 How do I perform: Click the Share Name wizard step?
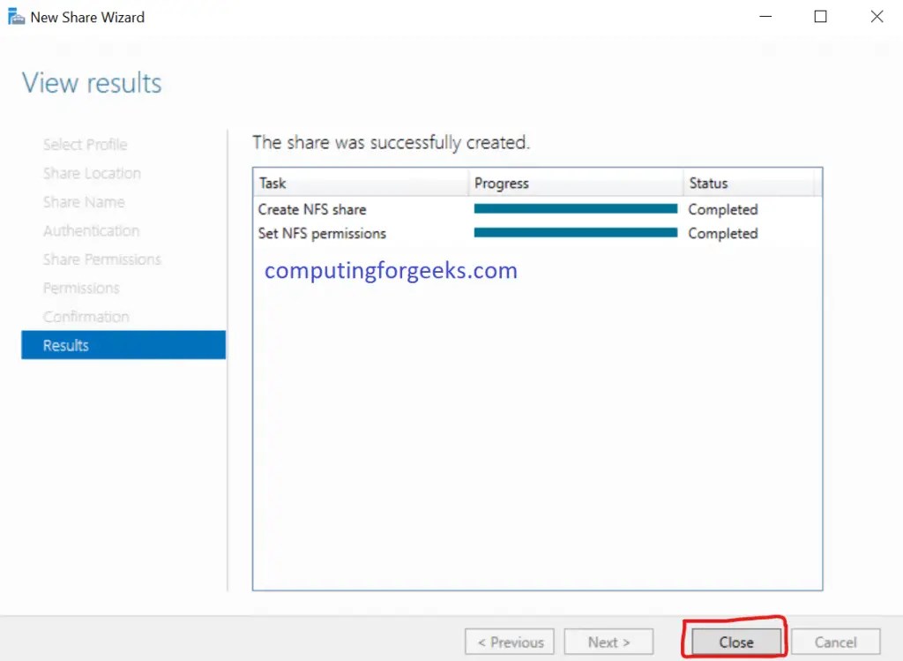tap(83, 201)
